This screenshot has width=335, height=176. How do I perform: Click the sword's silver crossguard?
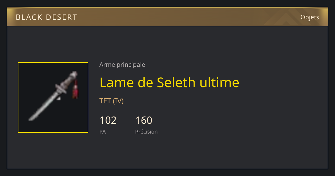tap(61, 88)
